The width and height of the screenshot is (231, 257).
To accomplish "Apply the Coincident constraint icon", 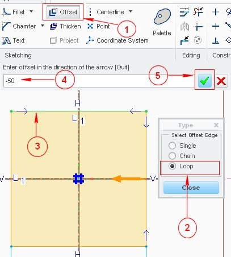I will pyautogui.click(x=228, y=40).
